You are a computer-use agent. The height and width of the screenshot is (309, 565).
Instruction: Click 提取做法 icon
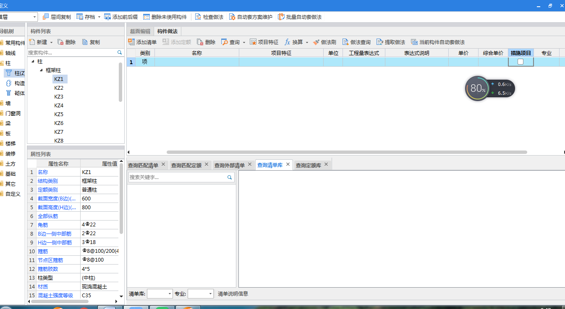pos(380,42)
